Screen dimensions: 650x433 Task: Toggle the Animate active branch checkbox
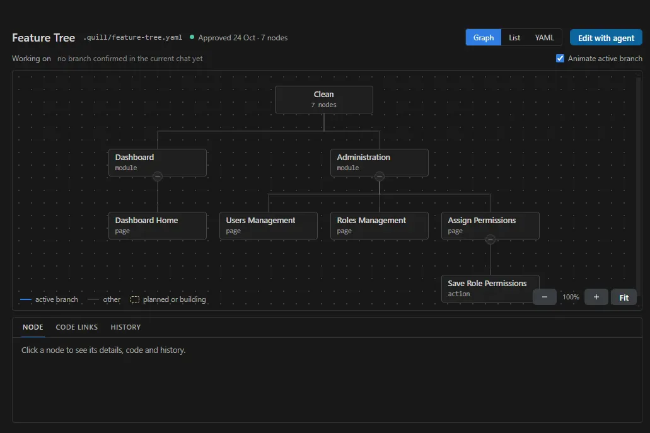560,59
